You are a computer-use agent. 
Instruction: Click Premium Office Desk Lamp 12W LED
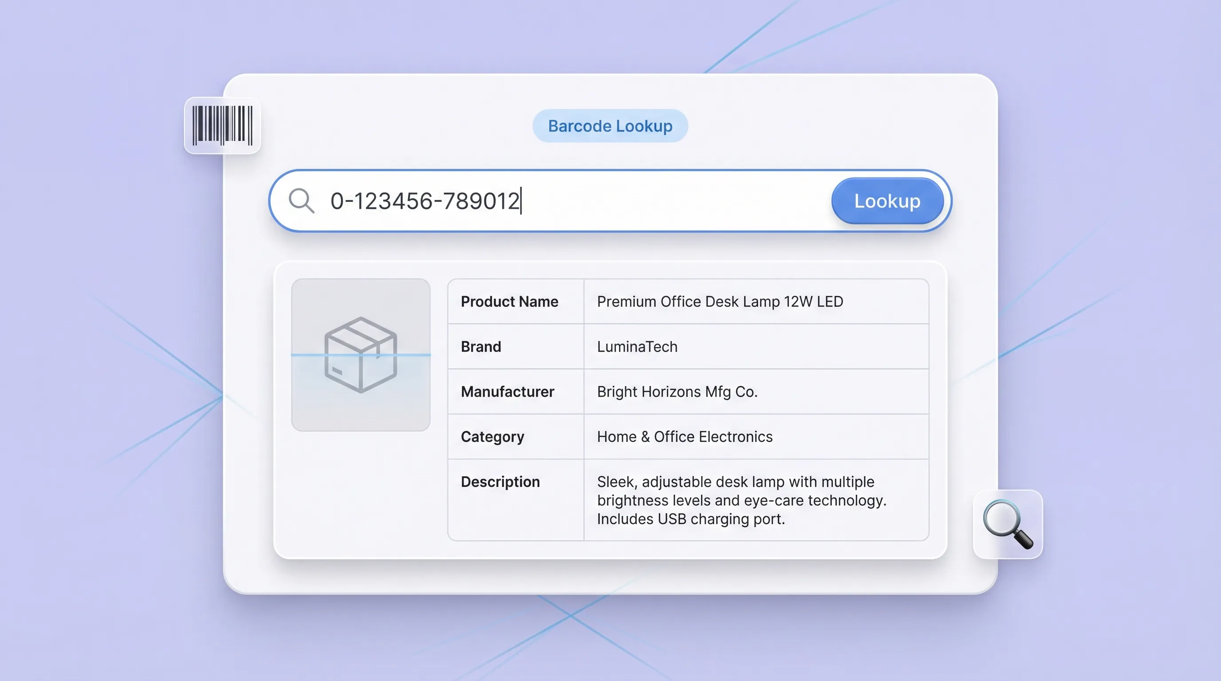pos(720,301)
